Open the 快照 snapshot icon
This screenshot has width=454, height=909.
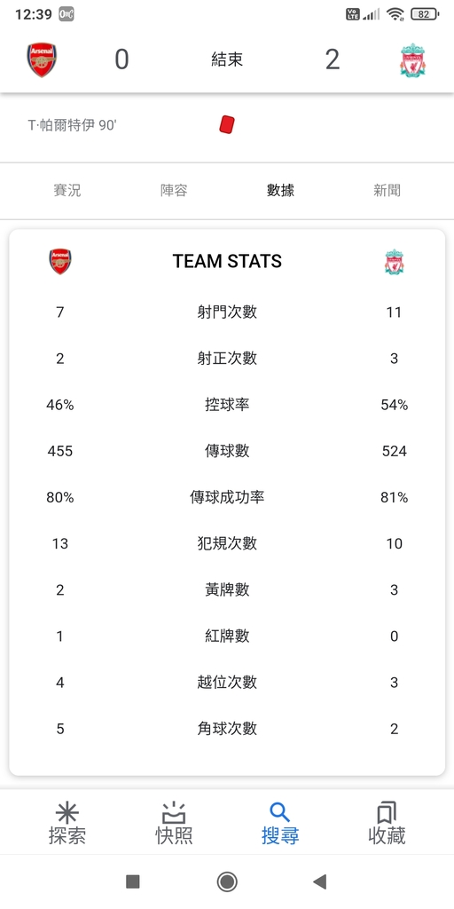174,813
